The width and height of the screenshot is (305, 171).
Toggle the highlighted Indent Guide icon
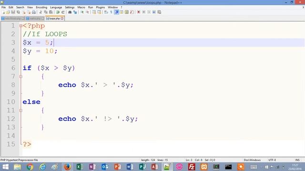[x=116, y=12]
